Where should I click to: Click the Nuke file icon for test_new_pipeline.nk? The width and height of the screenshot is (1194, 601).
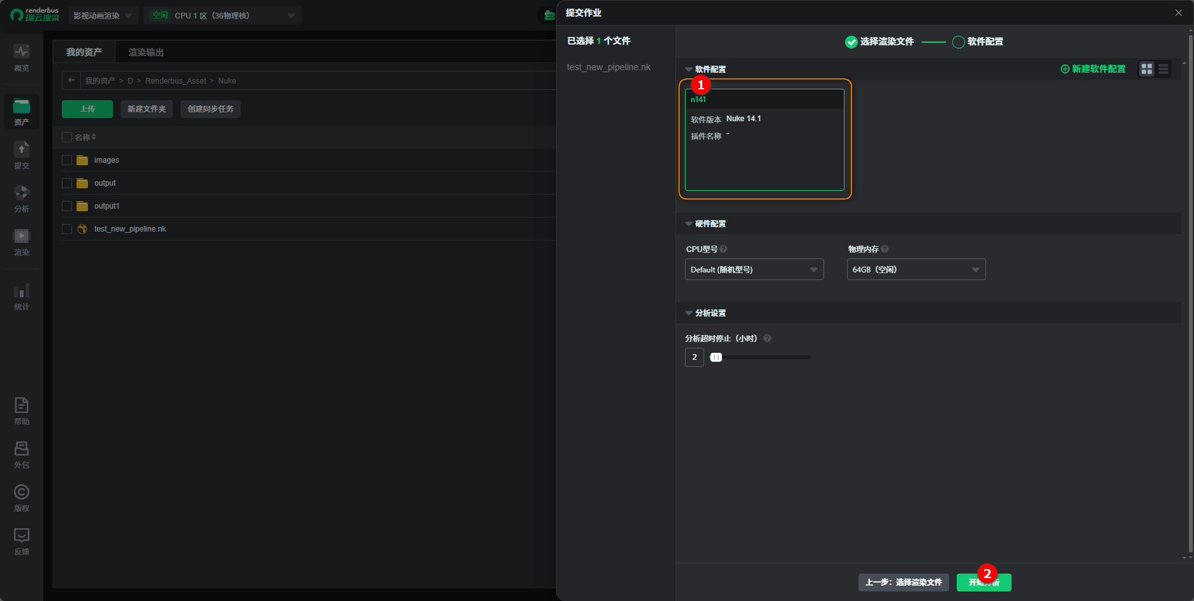click(82, 229)
